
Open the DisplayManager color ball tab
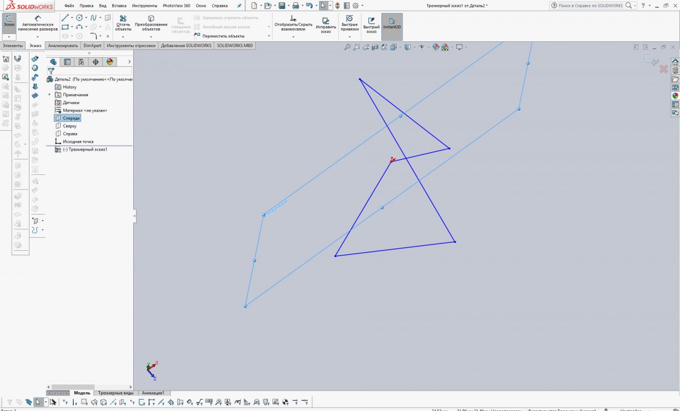click(x=110, y=62)
